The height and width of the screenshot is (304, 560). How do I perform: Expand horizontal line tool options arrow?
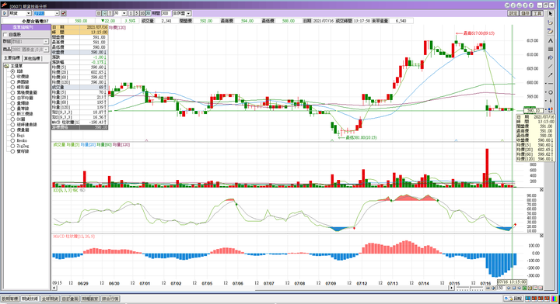[546, 83]
